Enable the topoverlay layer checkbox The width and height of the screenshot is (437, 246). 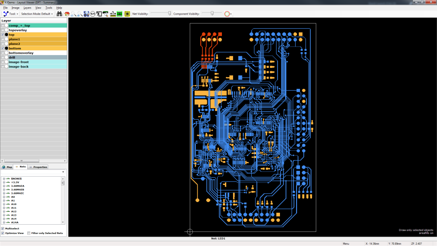(3, 30)
